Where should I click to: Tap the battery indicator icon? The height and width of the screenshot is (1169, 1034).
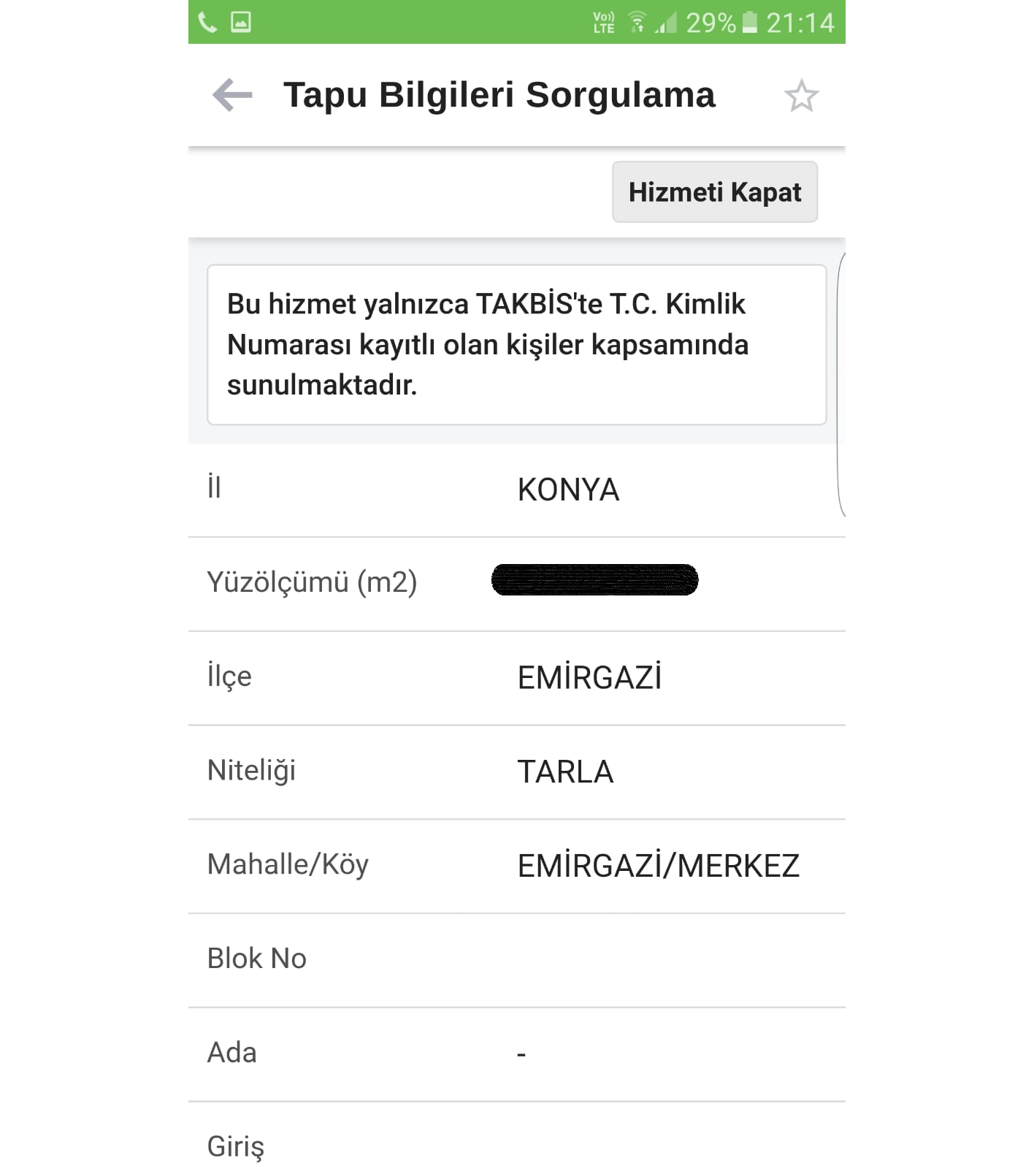(x=750, y=23)
